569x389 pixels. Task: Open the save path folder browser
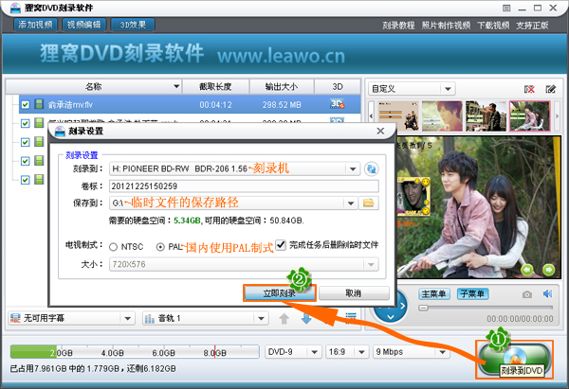[x=370, y=203]
